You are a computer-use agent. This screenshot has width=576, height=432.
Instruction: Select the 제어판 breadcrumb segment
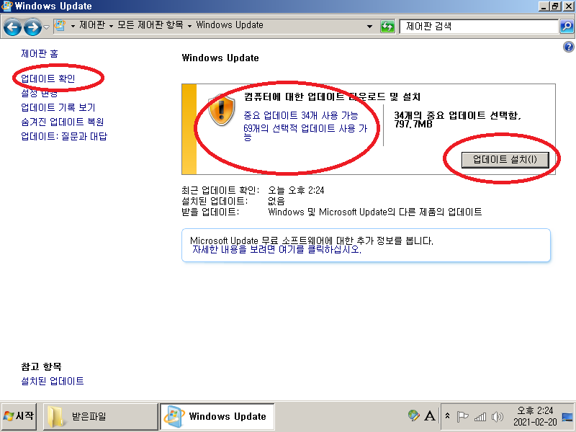tap(92, 25)
